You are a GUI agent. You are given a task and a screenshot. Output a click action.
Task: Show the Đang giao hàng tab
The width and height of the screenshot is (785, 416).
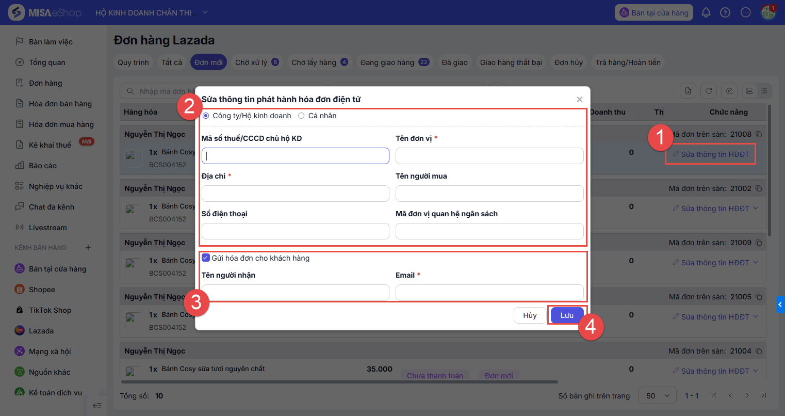pos(395,62)
